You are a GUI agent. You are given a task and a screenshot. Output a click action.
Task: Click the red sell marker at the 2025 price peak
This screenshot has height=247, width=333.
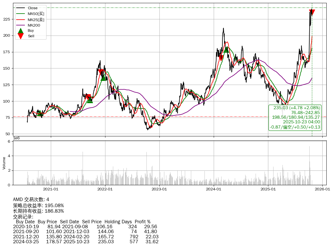(312, 12)
